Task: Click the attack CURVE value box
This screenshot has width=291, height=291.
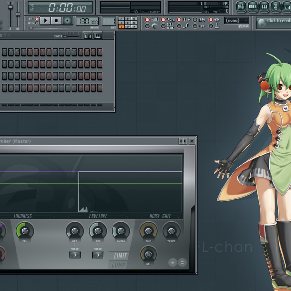Action: point(75,255)
